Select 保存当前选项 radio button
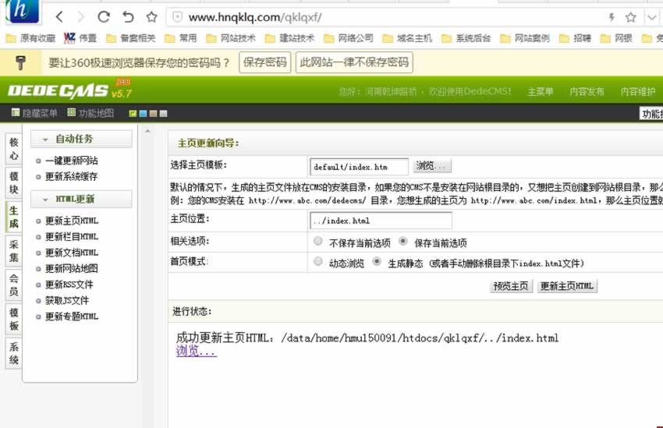Image resolution: width=663 pixels, height=428 pixels. [403, 242]
